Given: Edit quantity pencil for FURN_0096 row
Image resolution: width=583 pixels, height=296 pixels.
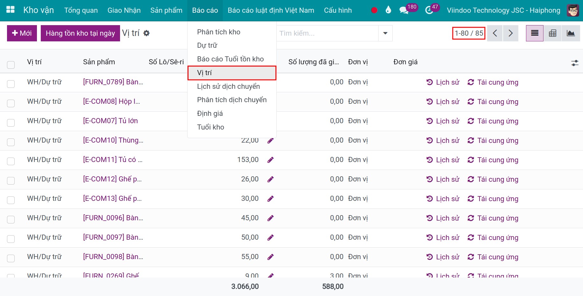Looking at the screenshot, I should 270,218.
